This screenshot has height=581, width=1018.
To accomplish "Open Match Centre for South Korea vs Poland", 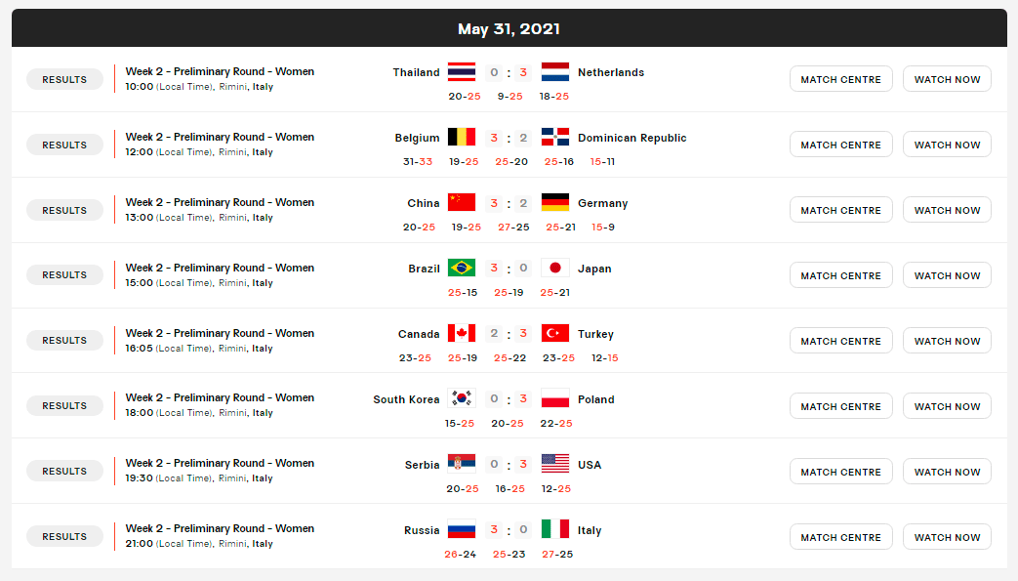I will click(840, 406).
